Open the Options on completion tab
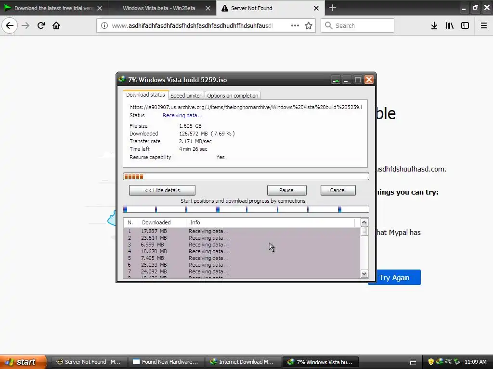Screen dimensions: 493x369 pos(233,96)
